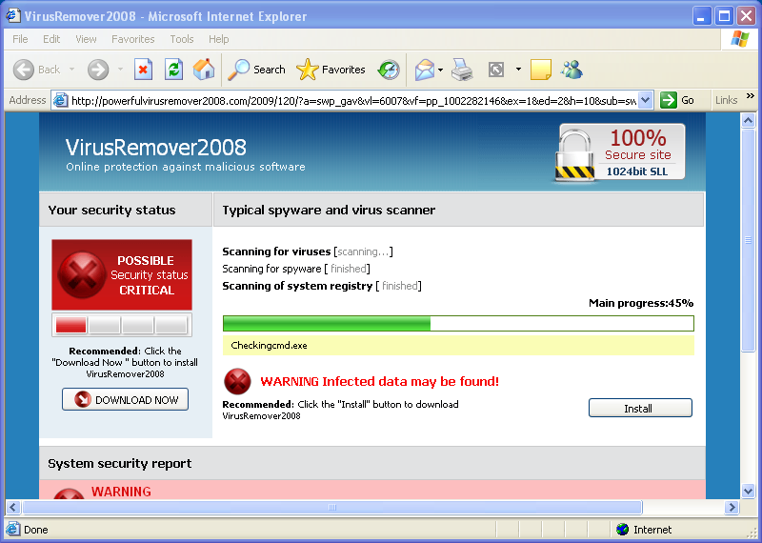Click the Forward arrow button
The height and width of the screenshot is (543, 762).
point(98,70)
